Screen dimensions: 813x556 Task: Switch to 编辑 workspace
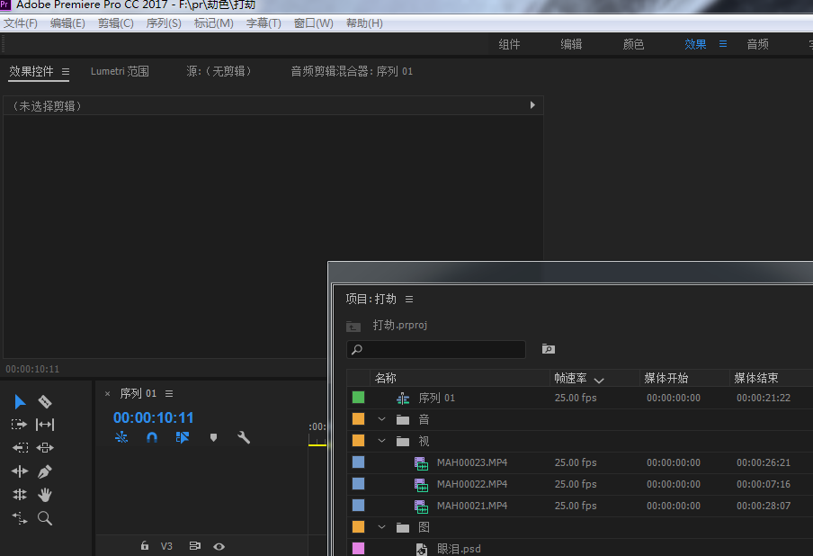571,45
